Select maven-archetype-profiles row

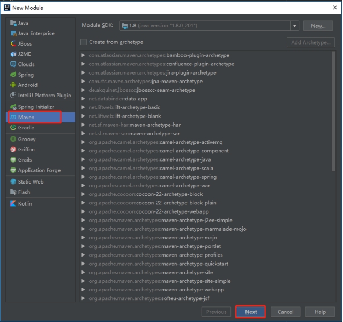point(206,255)
